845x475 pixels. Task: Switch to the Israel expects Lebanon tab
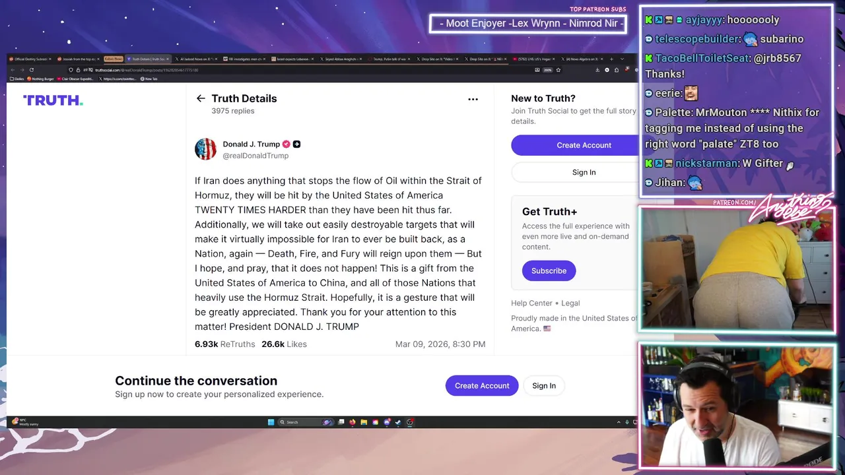coord(292,59)
